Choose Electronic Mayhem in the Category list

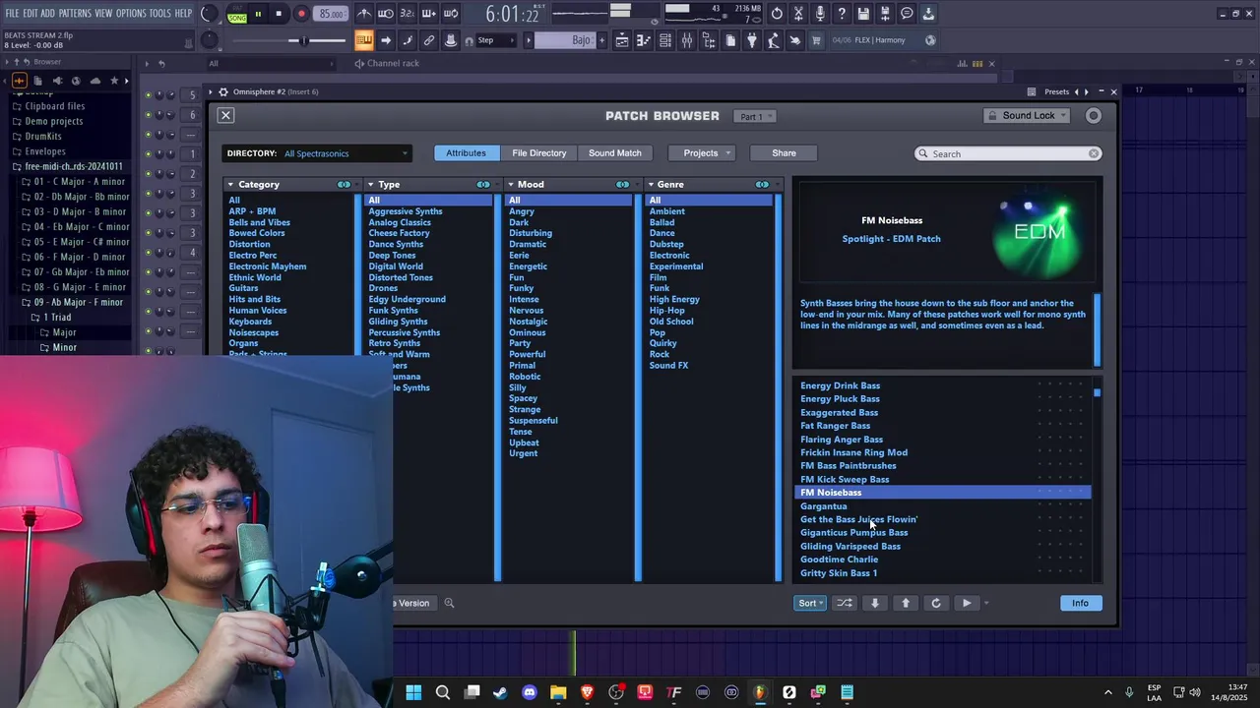[268, 266]
